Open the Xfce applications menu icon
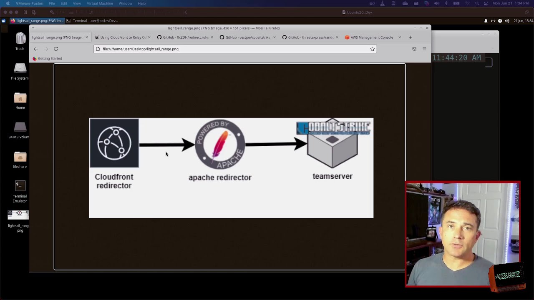Viewport: 534px width, 300px height. (x=4, y=20)
